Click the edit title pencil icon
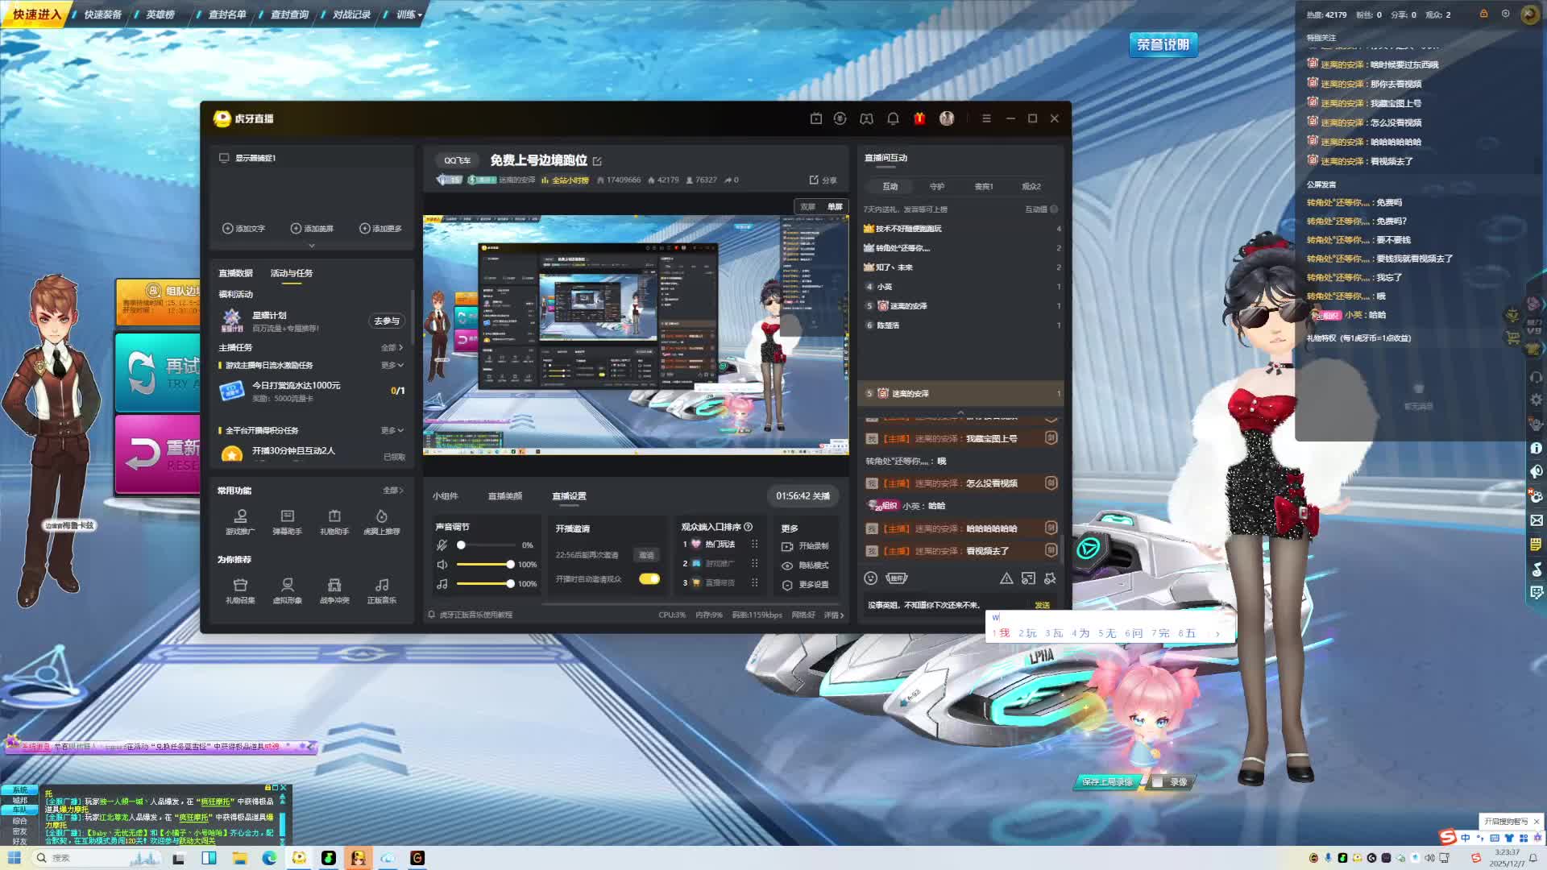The image size is (1547, 870). click(x=597, y=161)
